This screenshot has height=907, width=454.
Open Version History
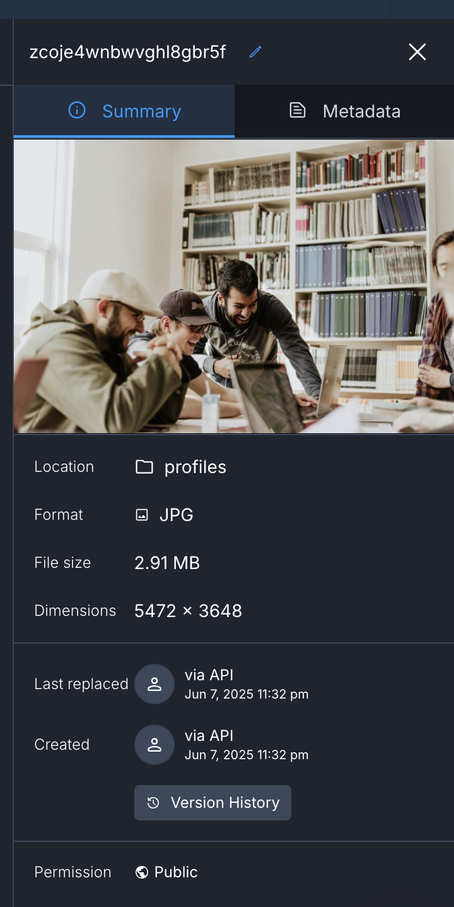(x=212, y=803)
